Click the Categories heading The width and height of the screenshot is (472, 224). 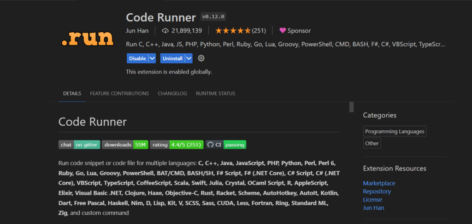380,115
